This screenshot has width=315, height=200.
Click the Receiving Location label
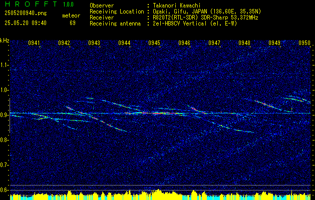117,11
